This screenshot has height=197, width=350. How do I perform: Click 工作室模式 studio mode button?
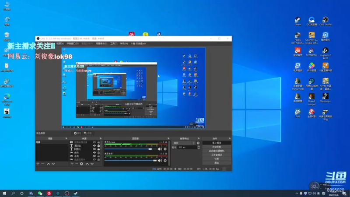(x=217, y=155)
